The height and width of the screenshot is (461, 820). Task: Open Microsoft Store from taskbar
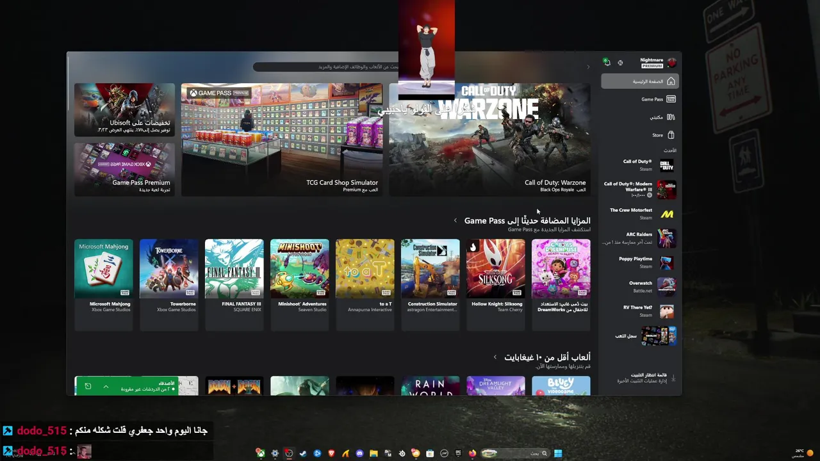[x=430, y=453]
